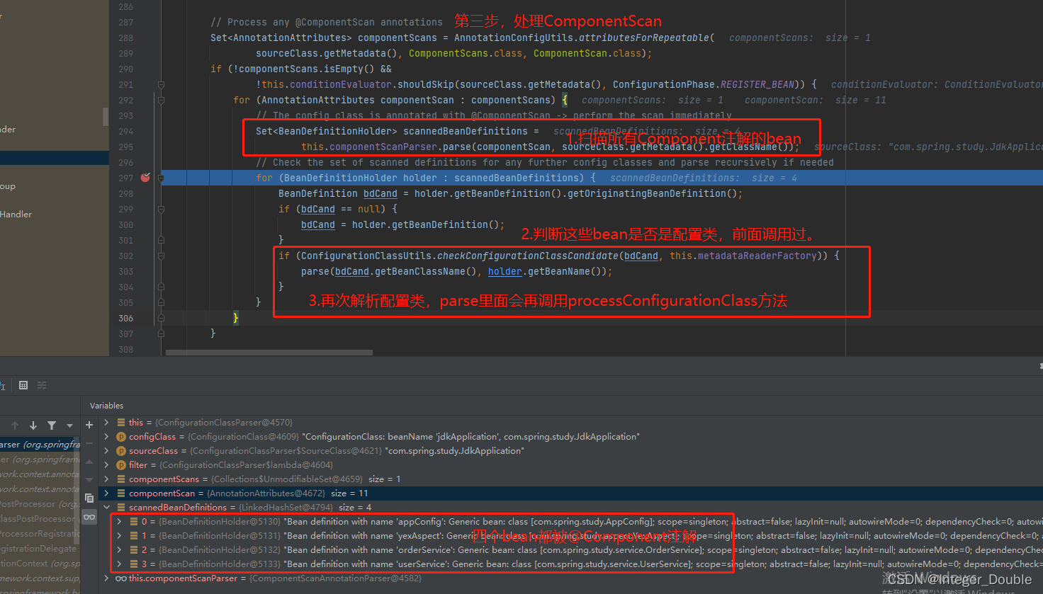Click the remove watch minus icon
This screenshot has height=594, width=1043.
(x=89, y=443)
